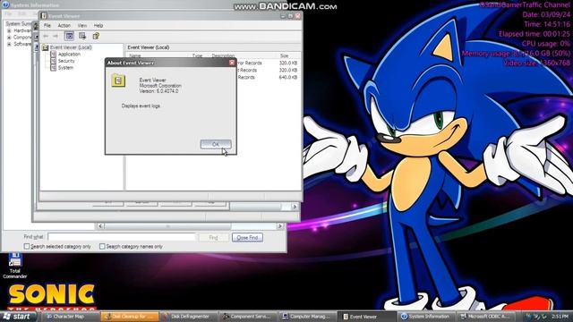The image size is (573, 322).
Task: Switch to Character Map taskbar button
Action: 70,316
